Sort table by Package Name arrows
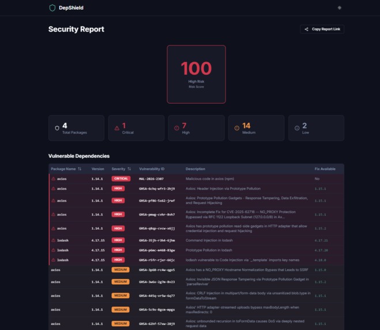This screenshot has width=380, height=330. 80,169
